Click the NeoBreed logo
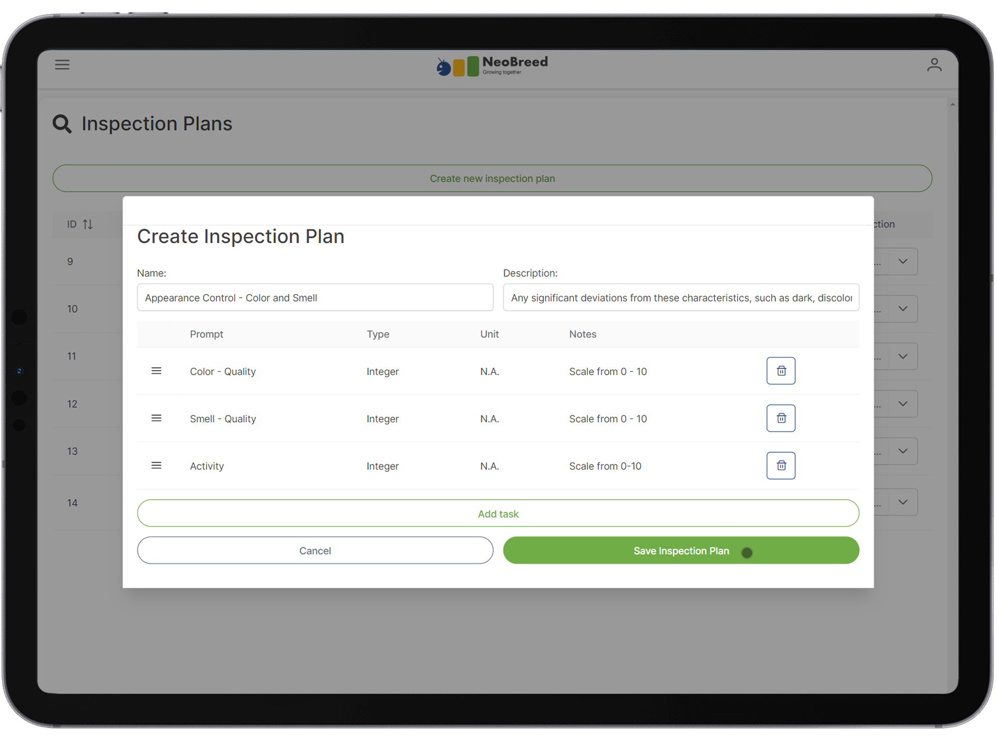The image size is (997, 747). [492, 66]
